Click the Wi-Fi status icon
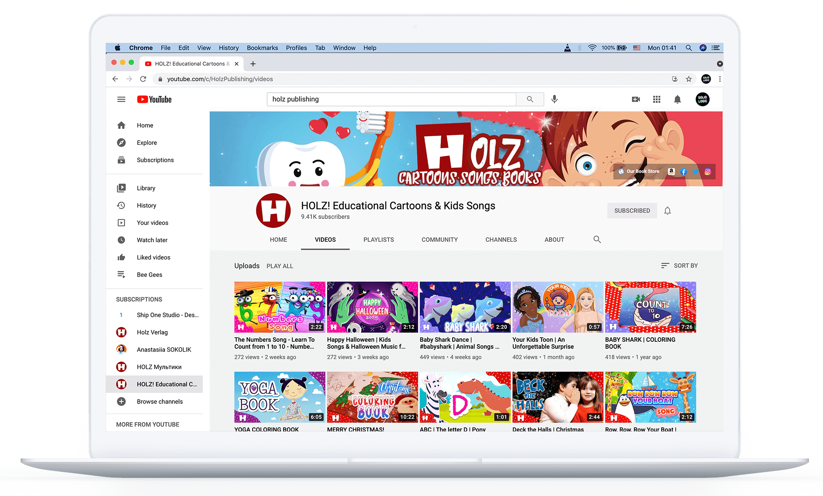Viewport: 823px width, 496px height. (592, 48)
